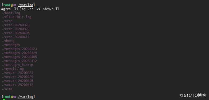Click the ./secure-20200412 line
The width and height of the screenshot is (209, 100).
click(17, 85)
